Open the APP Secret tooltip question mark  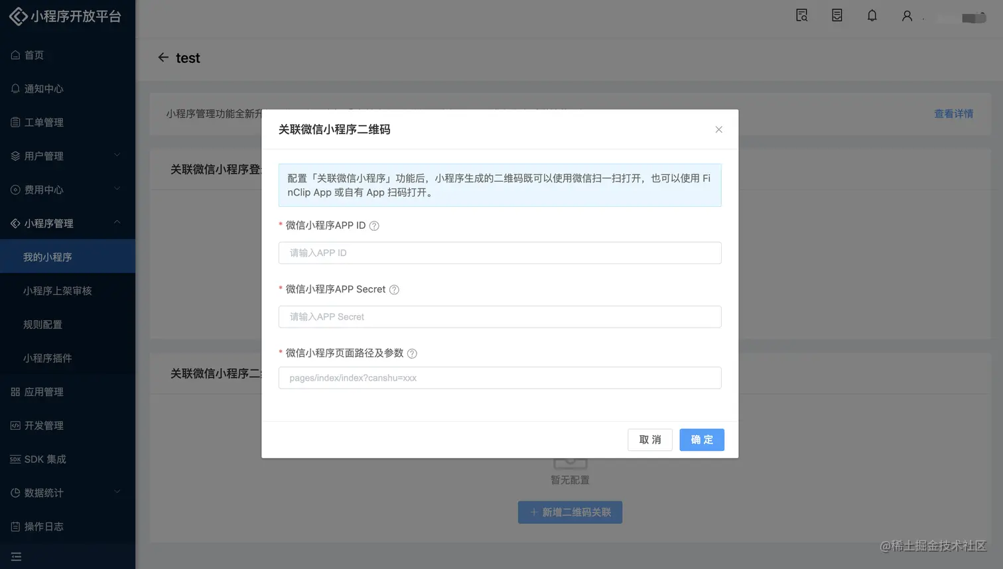[x=394, y=289]
